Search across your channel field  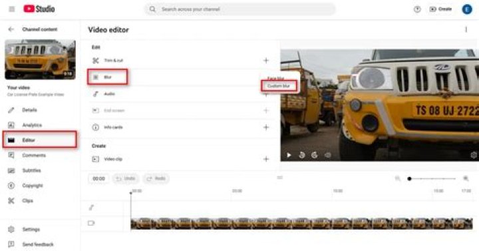click(239, 9)
